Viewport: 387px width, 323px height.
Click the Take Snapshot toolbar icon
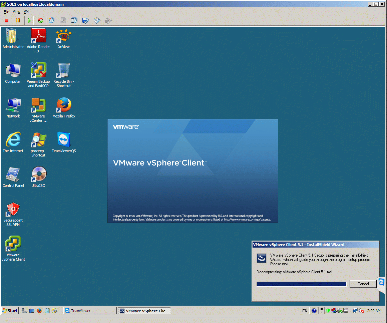(52, 20)
